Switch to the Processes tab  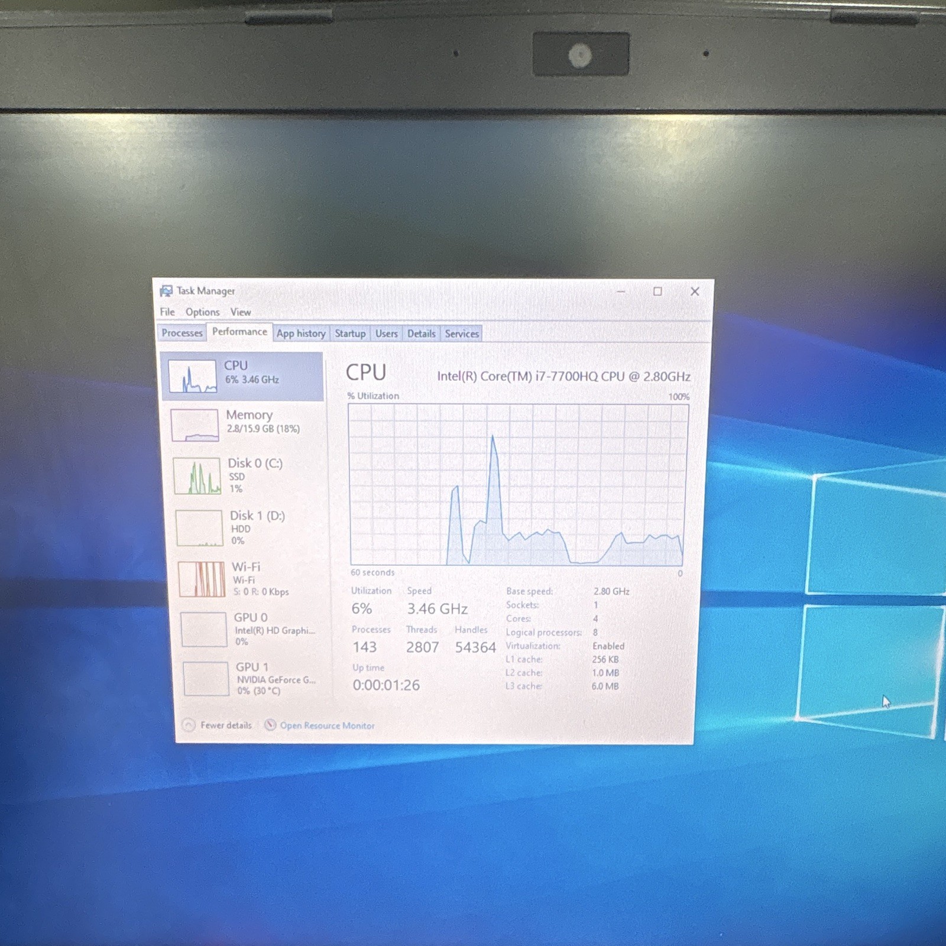click(182, 333)
